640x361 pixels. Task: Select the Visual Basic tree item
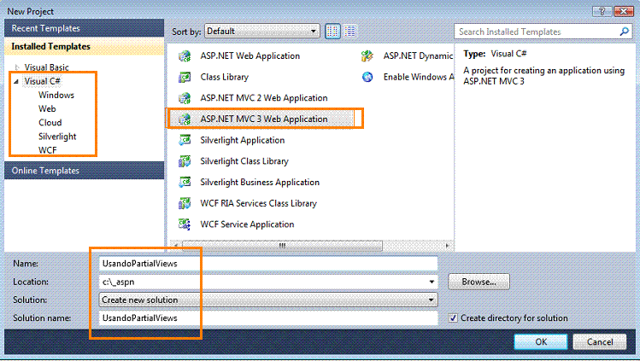click(x=46, y=67)
